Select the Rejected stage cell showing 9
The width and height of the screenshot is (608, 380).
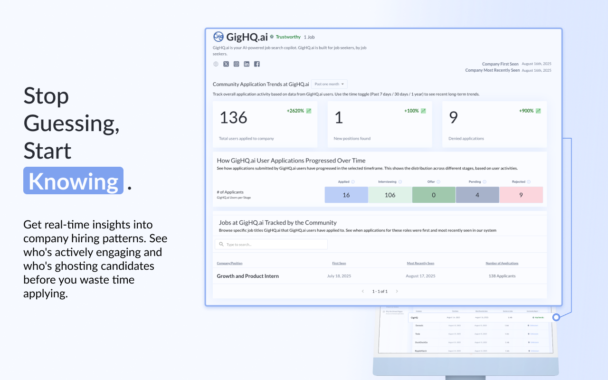pyautogui.click(x=521, y=195)
